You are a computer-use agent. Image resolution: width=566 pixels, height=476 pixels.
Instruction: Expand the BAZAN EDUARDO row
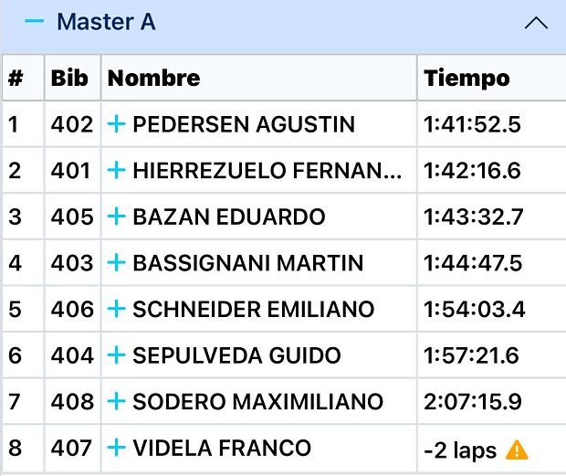116,217
